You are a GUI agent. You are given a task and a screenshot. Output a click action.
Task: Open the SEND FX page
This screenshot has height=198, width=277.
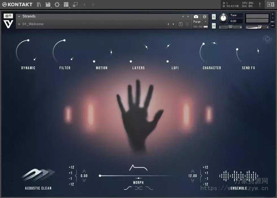(x=248, y=68)
